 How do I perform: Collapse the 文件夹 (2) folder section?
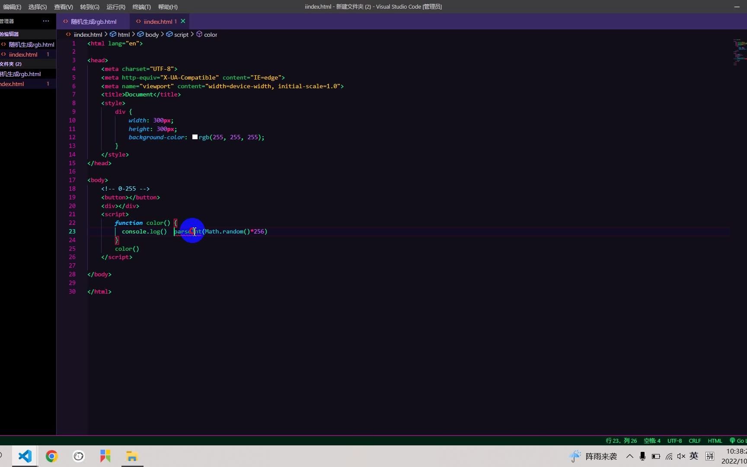coord(28,64)
